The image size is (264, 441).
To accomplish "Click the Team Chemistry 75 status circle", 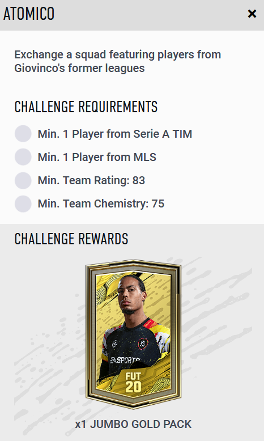I will (23, 203).
